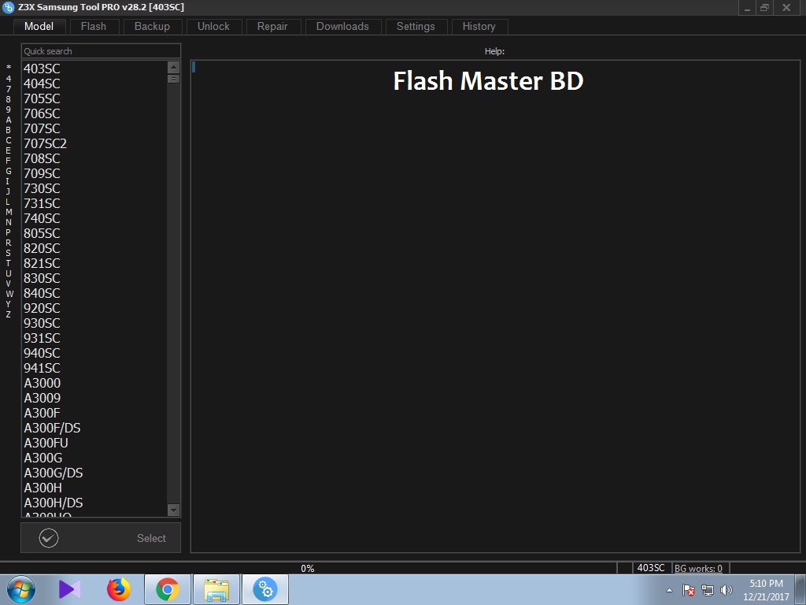
Task: Click the Show desktop strip in taskbar
Action: tap(800, 589)
